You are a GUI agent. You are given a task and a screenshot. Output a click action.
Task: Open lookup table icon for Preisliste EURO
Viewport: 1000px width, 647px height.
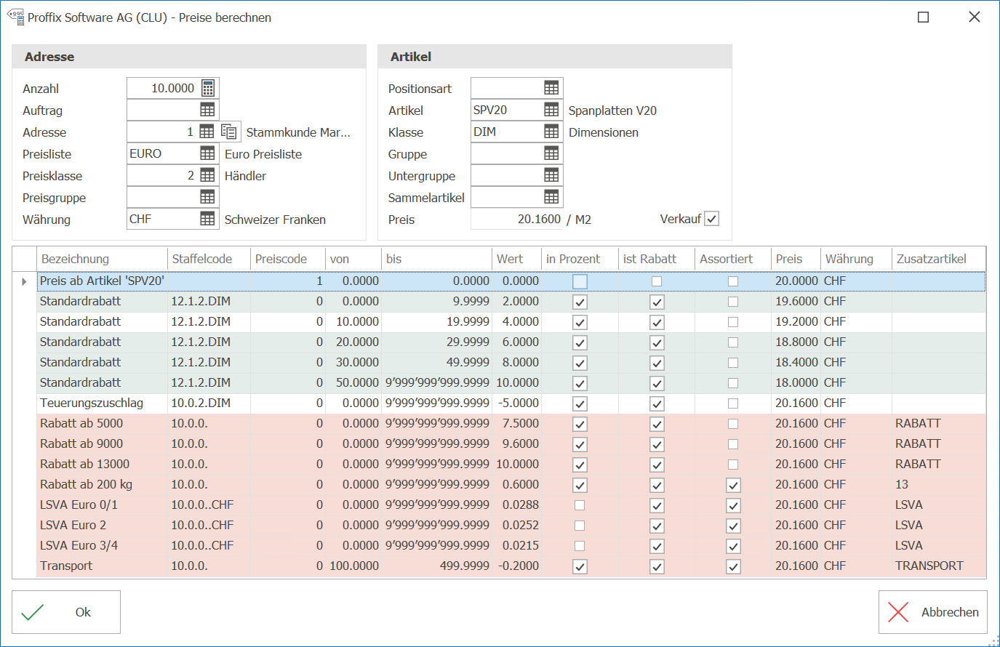point(207,153)
